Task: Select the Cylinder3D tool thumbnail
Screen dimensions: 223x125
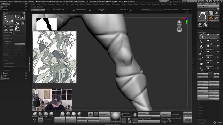Action: [x=211, y=13]
